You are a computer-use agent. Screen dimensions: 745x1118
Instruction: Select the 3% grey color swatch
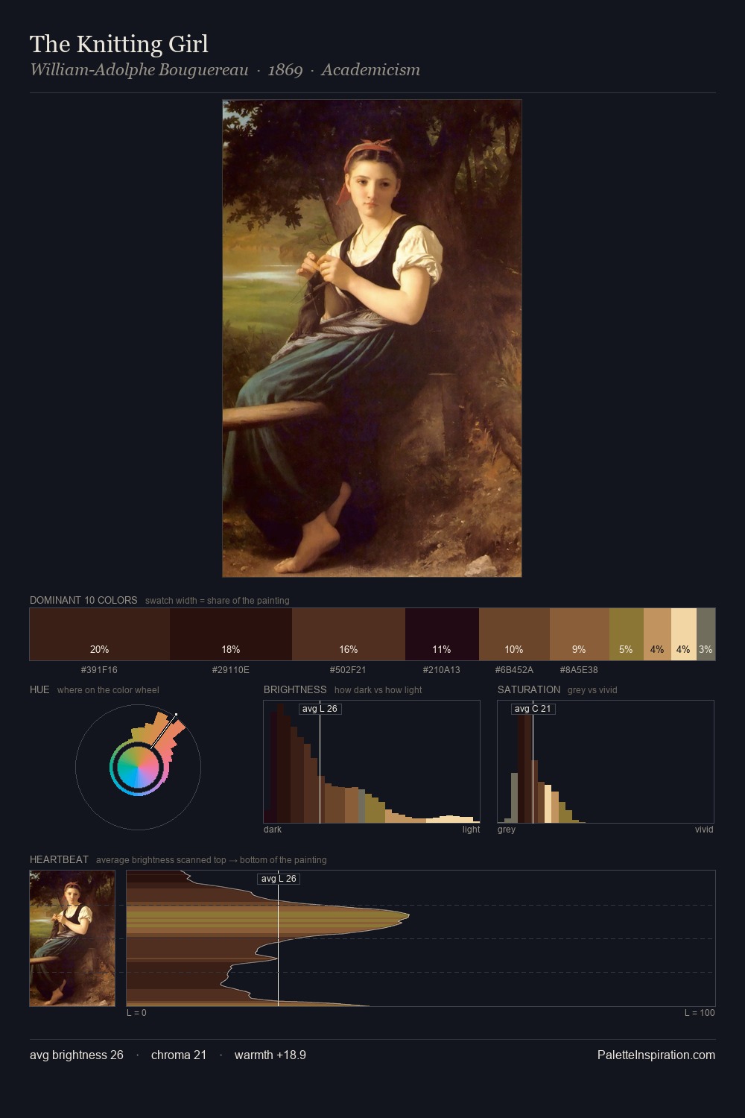706,634
